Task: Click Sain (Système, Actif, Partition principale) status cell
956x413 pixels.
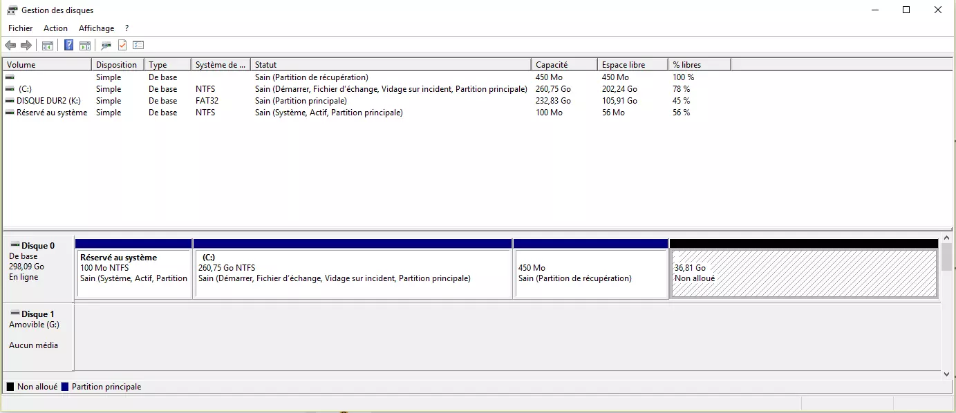Action: pyautogui.click(x=328, y=113)
